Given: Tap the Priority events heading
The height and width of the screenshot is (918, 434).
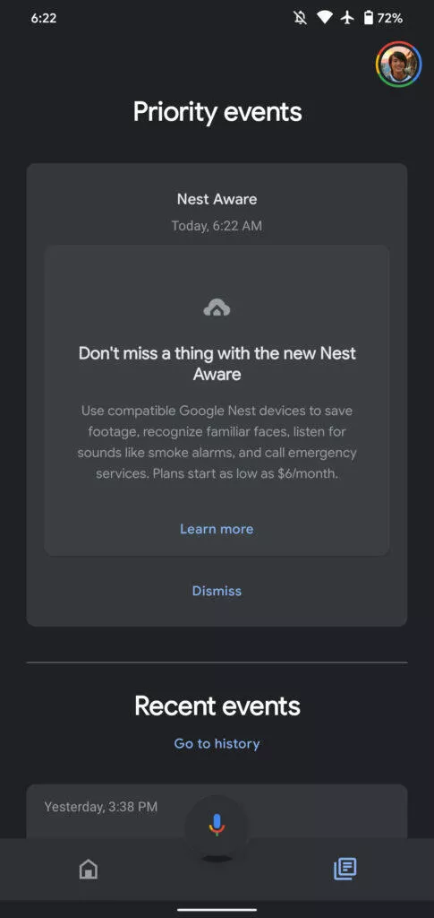Looking at the screenshot, I should tap(217, 111).
